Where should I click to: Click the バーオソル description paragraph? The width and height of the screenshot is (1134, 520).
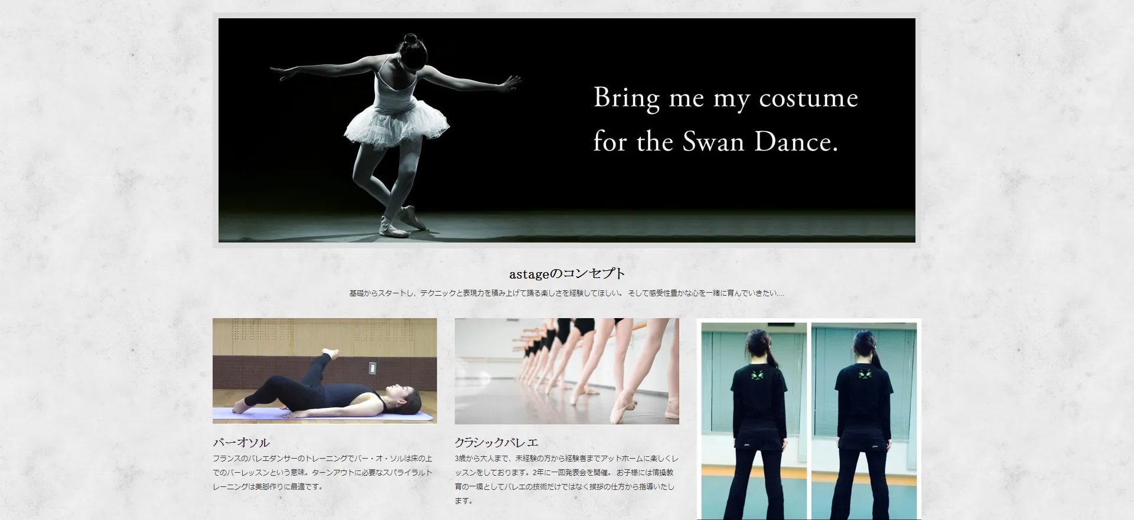[x=322, y=473]
